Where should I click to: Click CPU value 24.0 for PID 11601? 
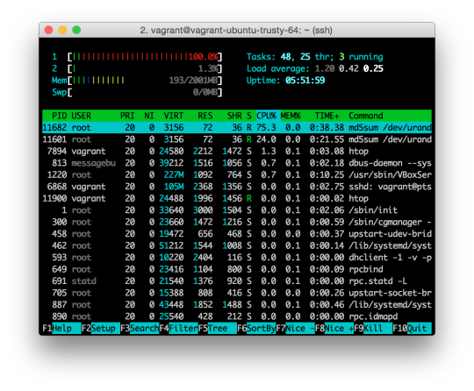pos(266,139)
